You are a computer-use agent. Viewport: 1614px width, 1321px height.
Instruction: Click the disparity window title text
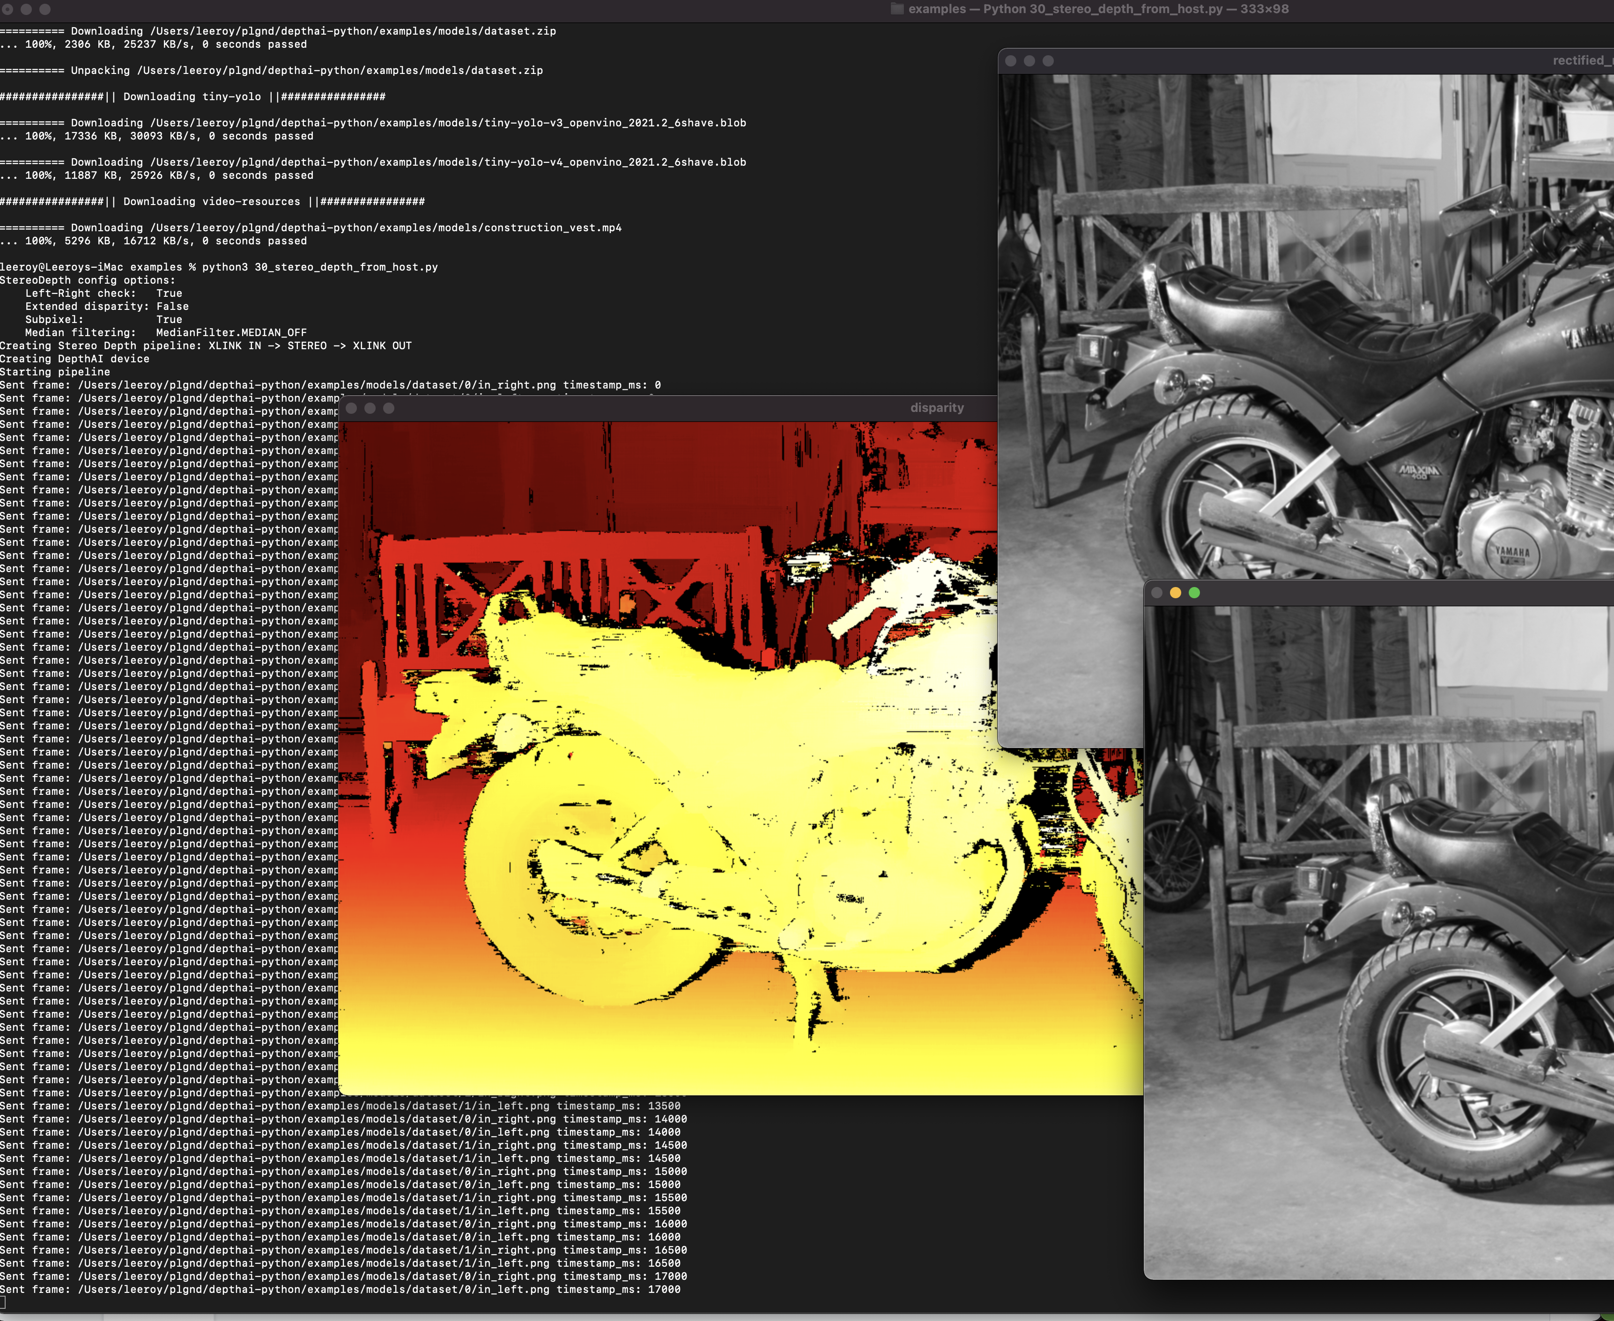[x=936, y=408]
